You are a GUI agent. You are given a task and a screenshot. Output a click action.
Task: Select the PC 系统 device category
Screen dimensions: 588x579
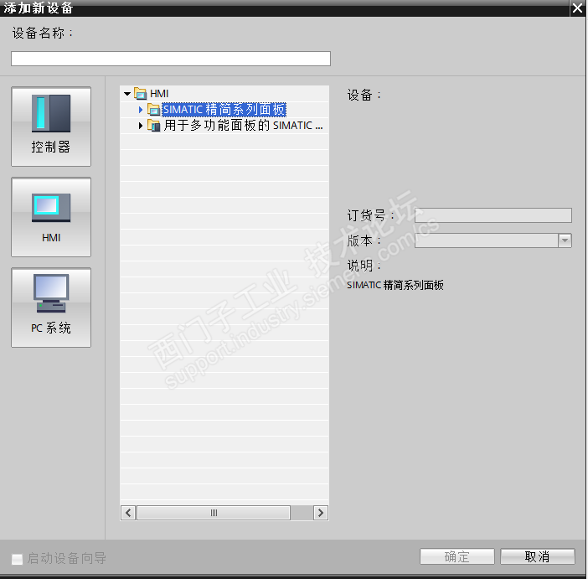pyautogui.click(x=51, y=308)
